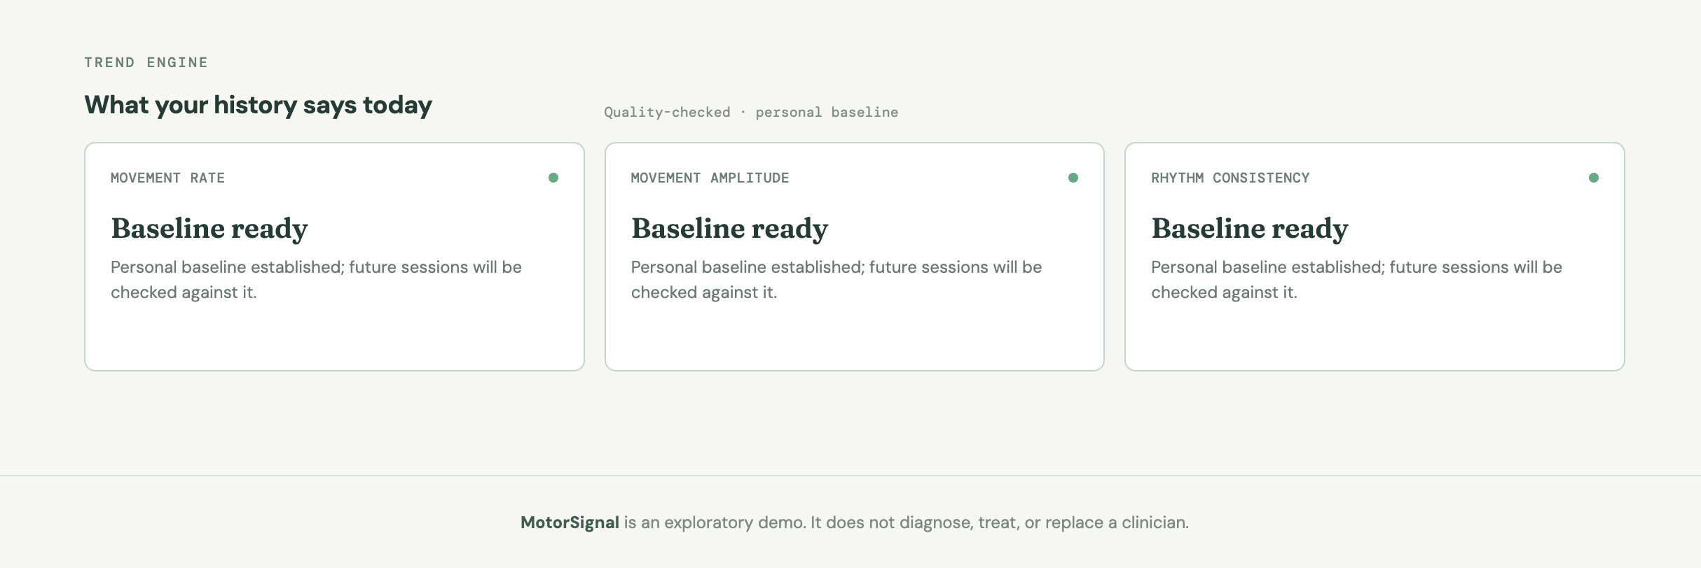
Task: Click the Rhythm Consistency card description text
Action: tap(1357, 280)
